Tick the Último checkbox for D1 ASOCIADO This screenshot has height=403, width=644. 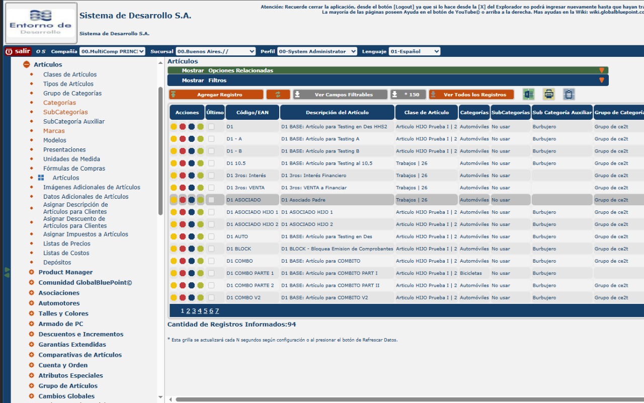[x=211, y=200]
